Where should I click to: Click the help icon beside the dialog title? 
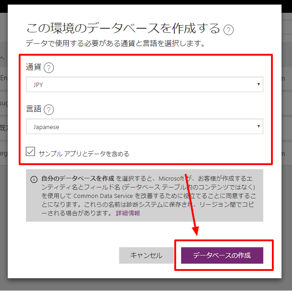(x=228, y=30)
